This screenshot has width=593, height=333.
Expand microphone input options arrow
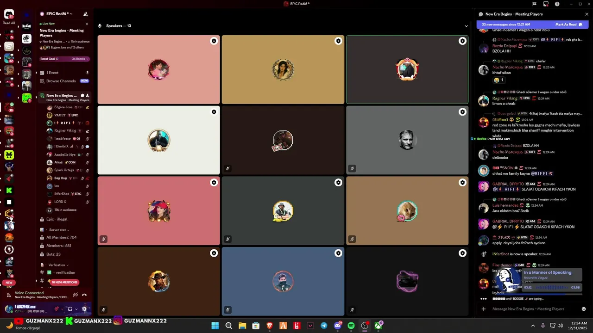(x=63, y=309)
